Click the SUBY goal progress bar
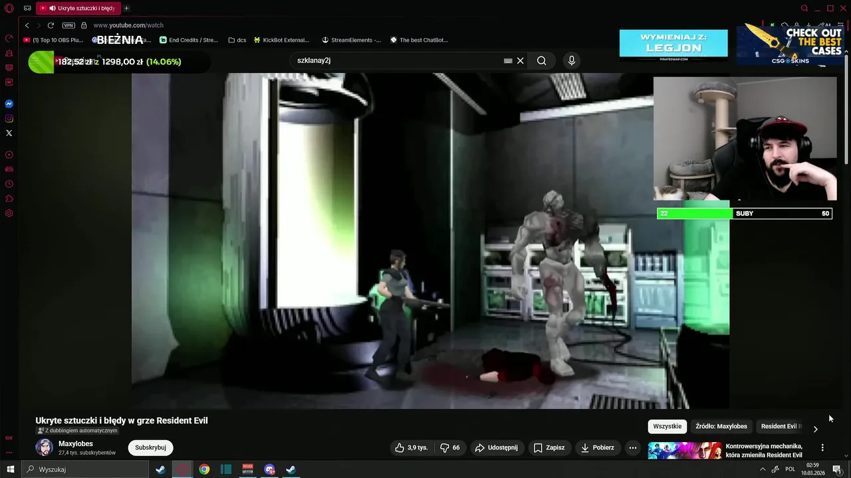Image resolution: width=851 pixels, height=478 pixels. point(744,214)
